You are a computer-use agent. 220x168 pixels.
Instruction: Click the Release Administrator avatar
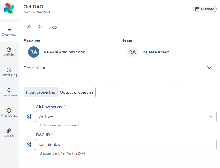tap(34, 52)
